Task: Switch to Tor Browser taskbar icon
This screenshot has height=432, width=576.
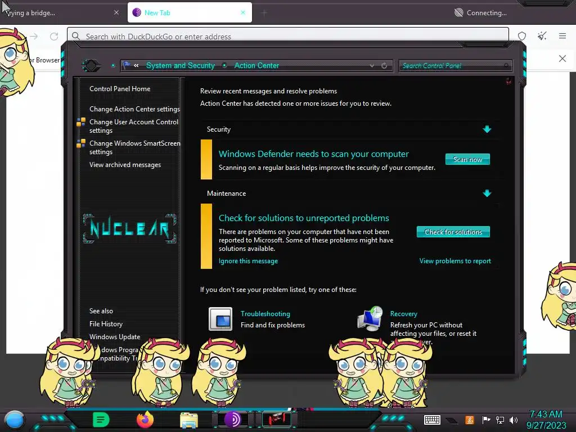Action: [x=233, y=420]
